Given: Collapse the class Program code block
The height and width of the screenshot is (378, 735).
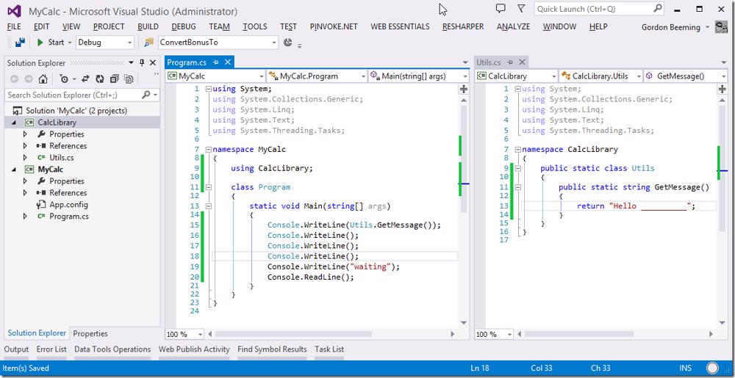Looking at the screenshot, I should (x=208, y=187).
